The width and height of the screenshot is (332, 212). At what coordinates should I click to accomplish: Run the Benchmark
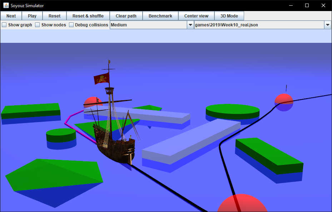click(160, 16)
